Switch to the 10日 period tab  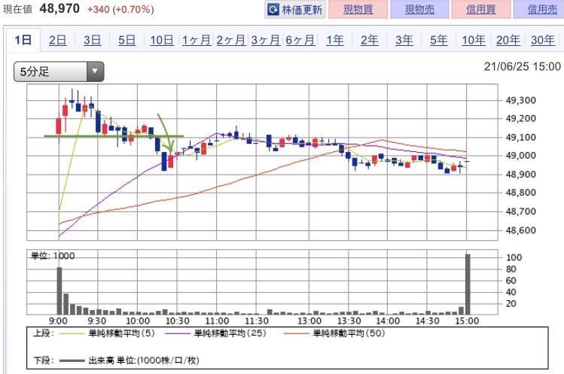[162, 40]
